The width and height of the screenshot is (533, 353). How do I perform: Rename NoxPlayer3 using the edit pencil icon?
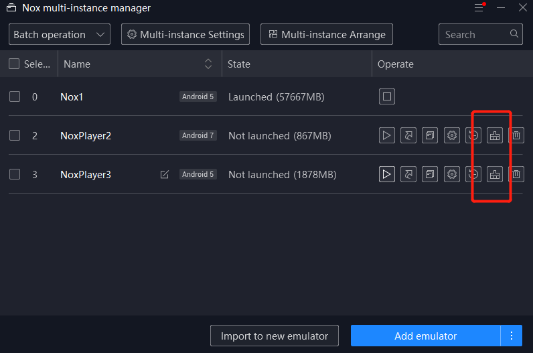point(165,174)
